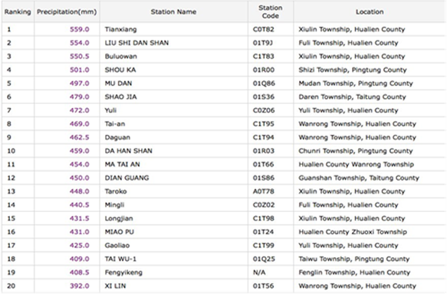Click station code C1T94
Viewport: 447px width, 294px height.
[x=264, y=138]
